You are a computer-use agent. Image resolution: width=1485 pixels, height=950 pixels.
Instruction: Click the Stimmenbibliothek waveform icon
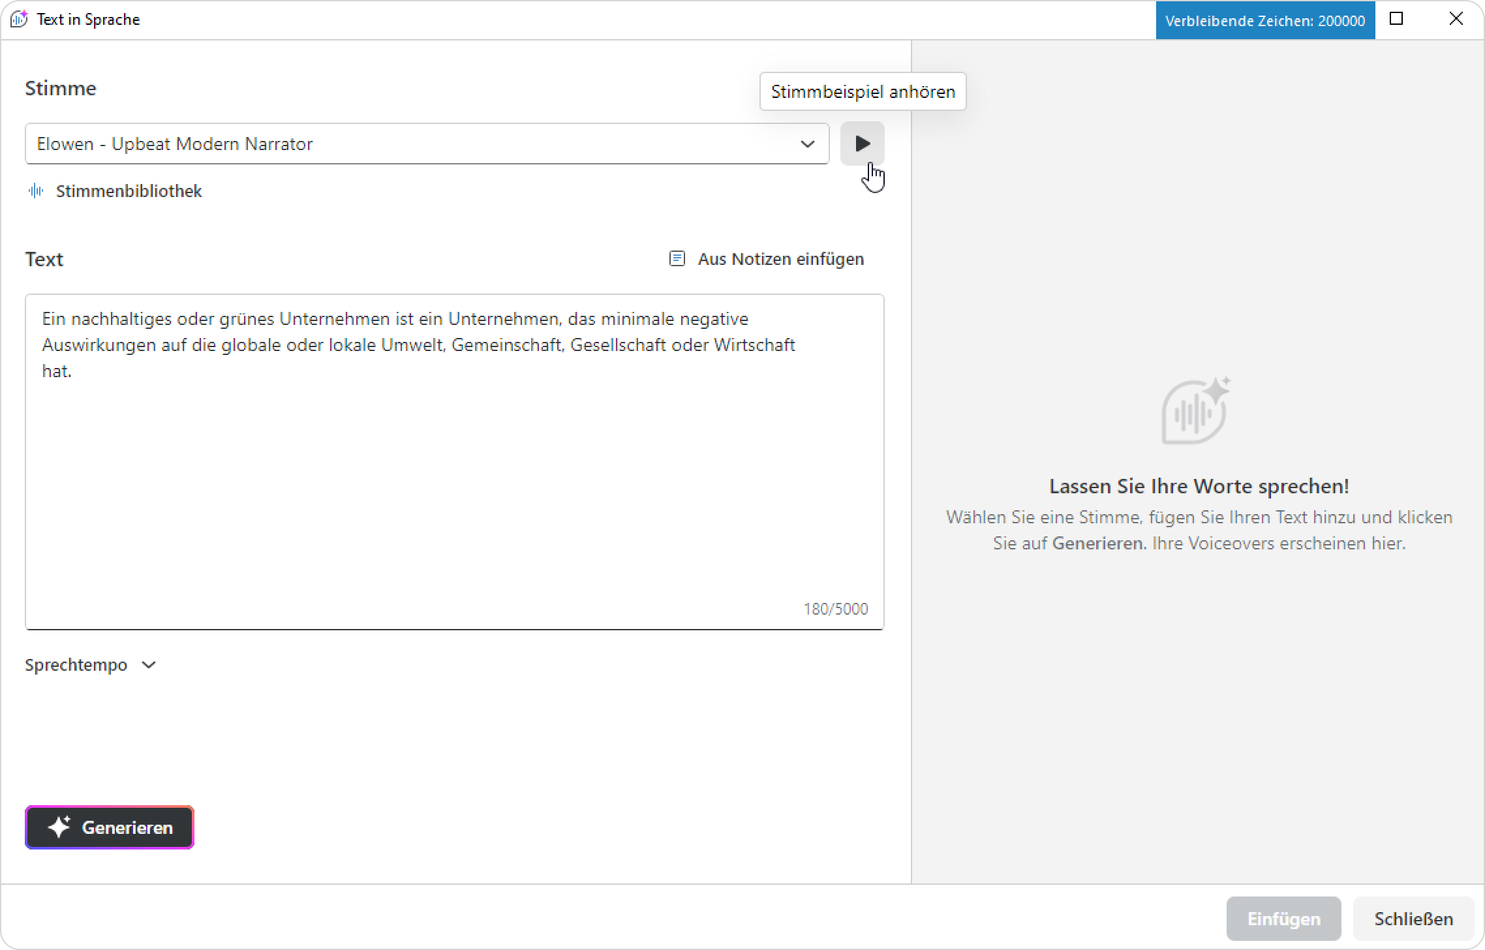click(x=36, y=191)
